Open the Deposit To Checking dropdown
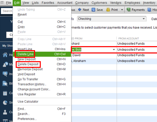 tap(112, 19)
